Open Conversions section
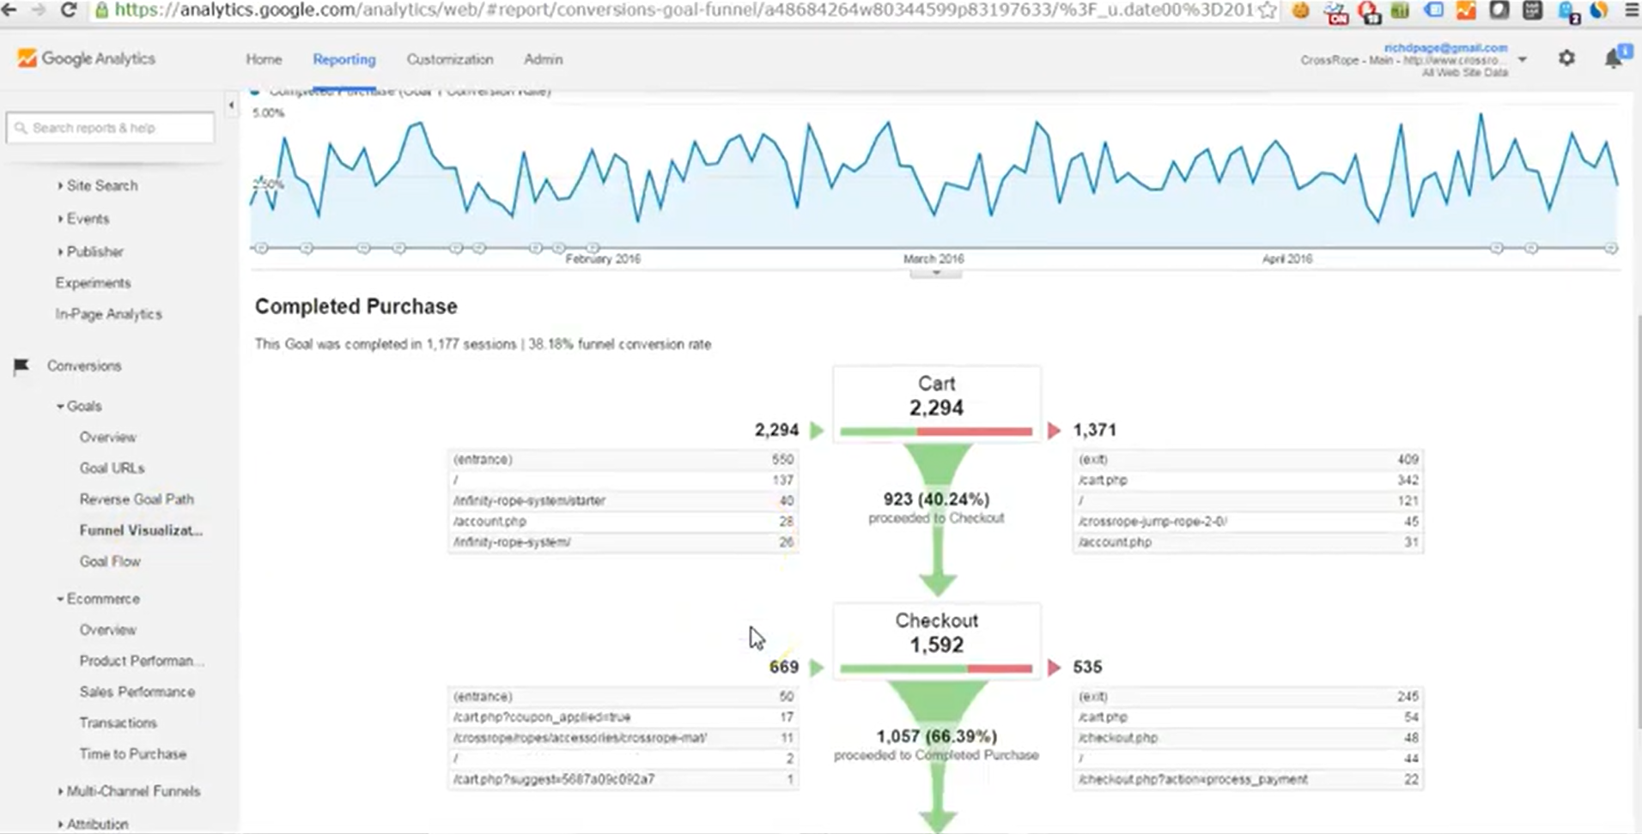 click(x=84, y=366)
